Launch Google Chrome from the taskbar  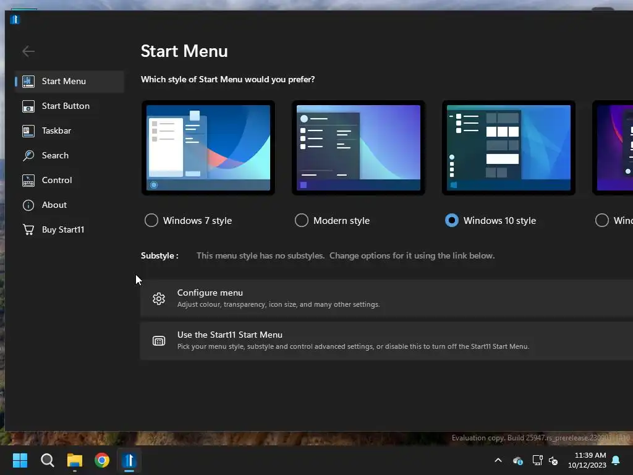coord(102,460)
